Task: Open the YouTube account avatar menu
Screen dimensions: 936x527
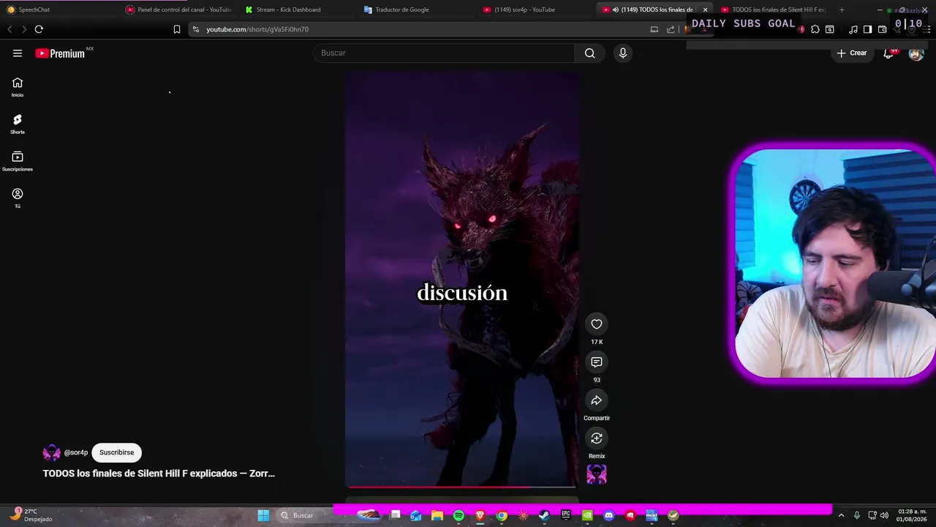Action: [x=916, y=53]
